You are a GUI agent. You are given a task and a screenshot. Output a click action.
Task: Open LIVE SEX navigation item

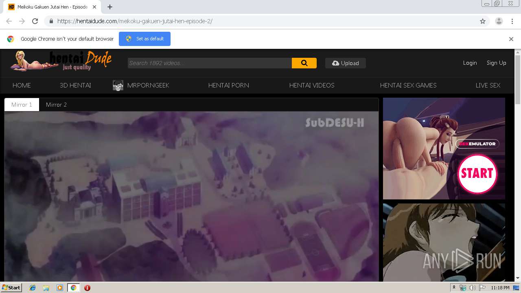point(488,85)
